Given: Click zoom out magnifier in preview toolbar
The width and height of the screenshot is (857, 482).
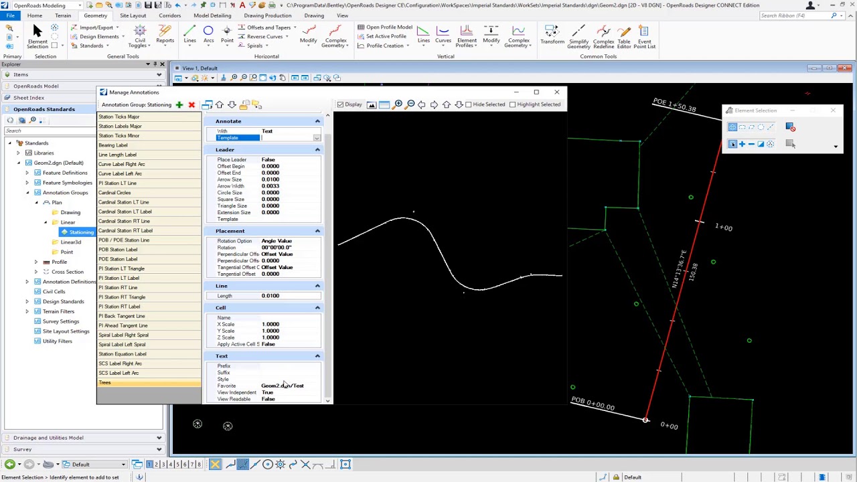Looking at the screenshot, I should click(x=410, y=104).
